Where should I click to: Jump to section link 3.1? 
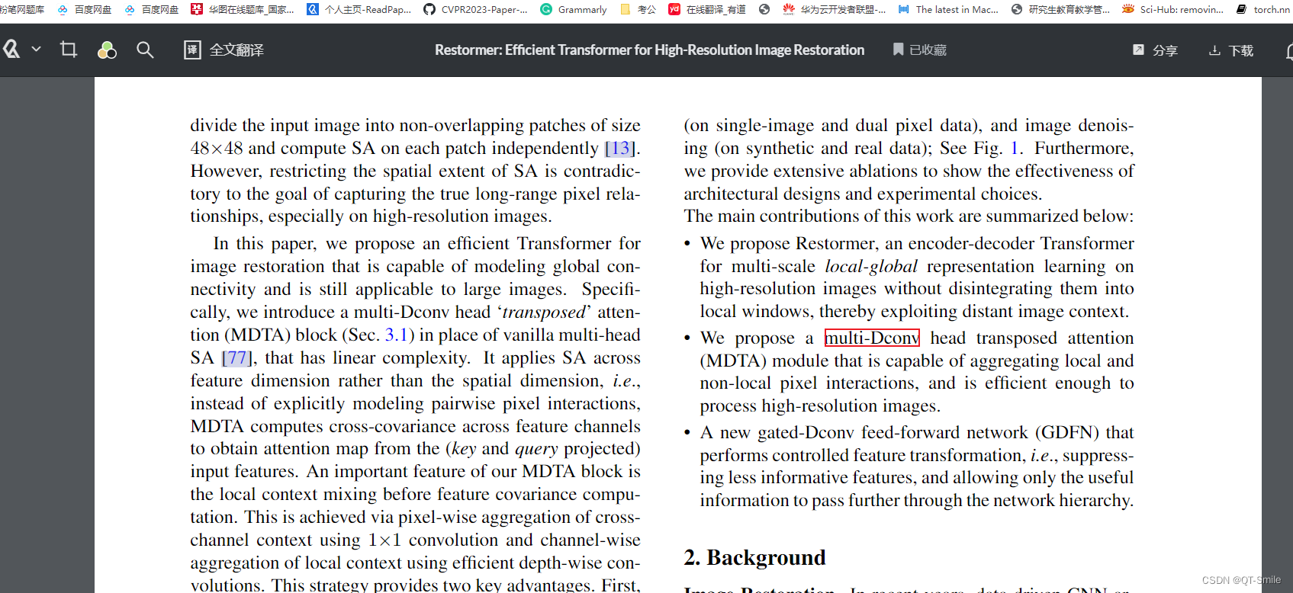point(396,335)
